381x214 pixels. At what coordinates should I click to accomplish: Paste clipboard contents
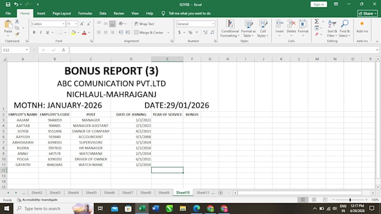click(8, 27)
